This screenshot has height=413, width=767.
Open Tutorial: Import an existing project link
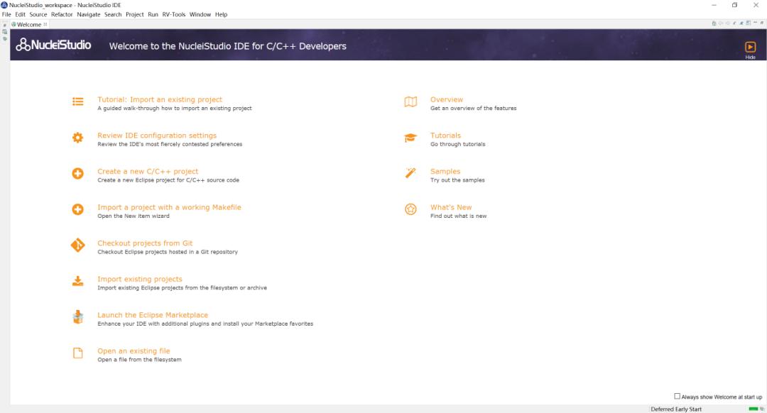pos(160,99)
